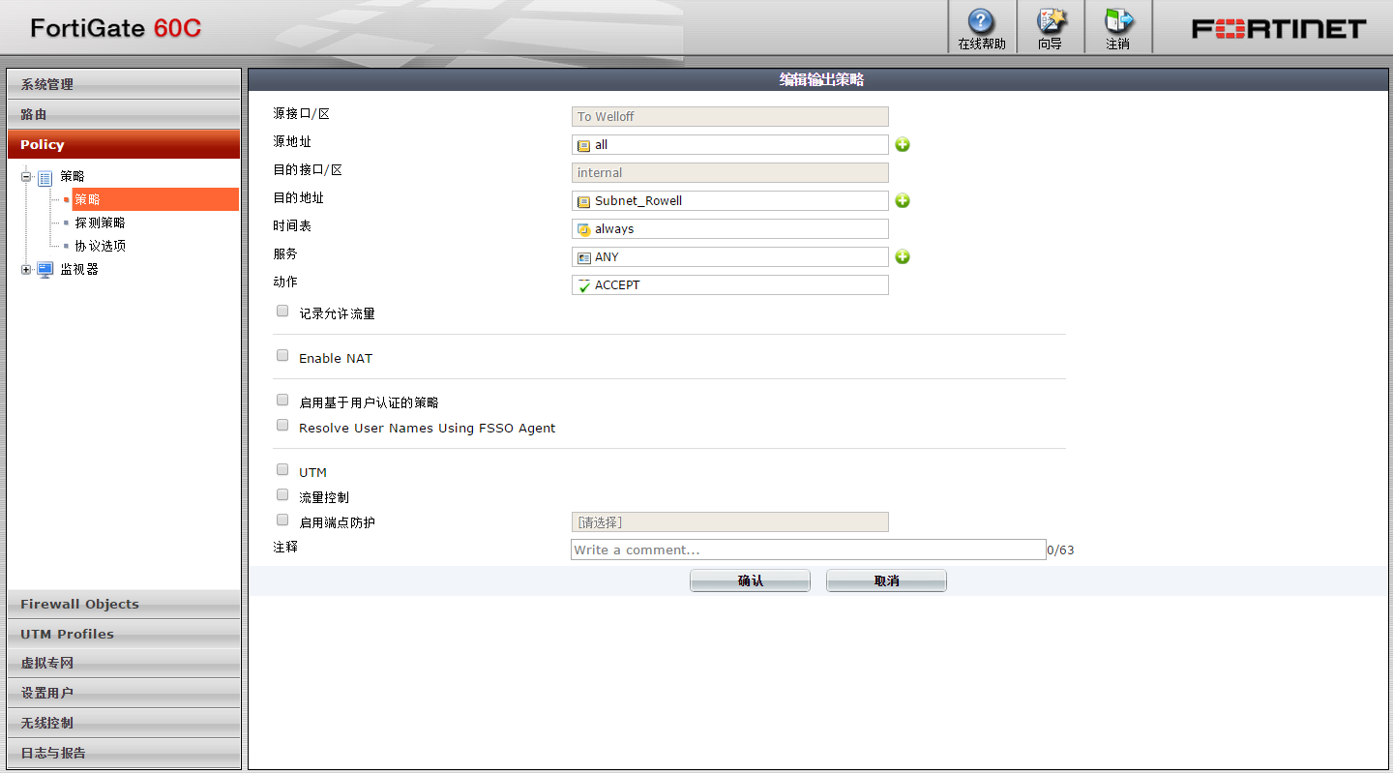Add another destination address with green plus

[903, 201]
